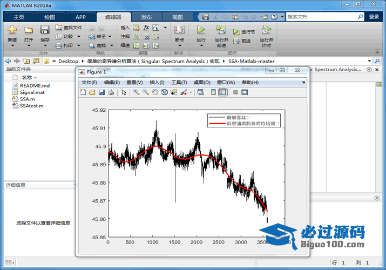Click the 登录 sign-in button
Viewport: 386px width, 270px height.
point(374,17)
